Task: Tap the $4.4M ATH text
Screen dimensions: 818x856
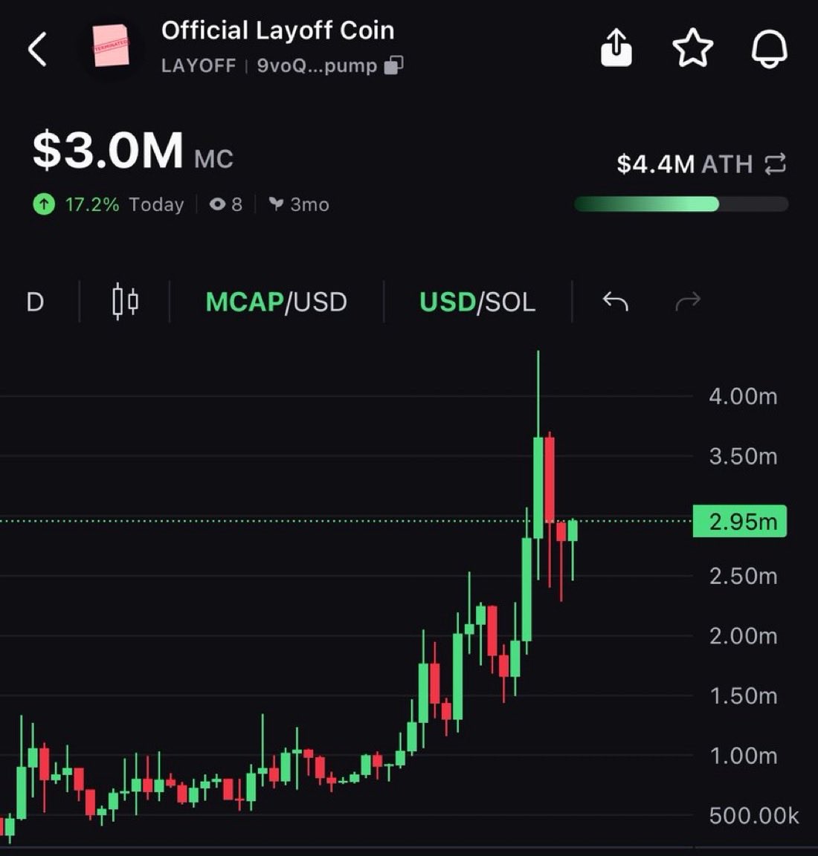Action: pos(685,163)
